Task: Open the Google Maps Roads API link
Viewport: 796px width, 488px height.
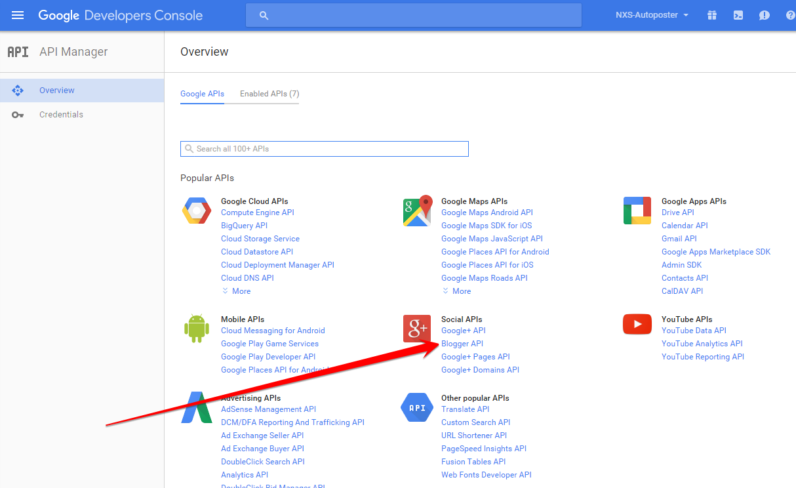Action: point(485,278)
